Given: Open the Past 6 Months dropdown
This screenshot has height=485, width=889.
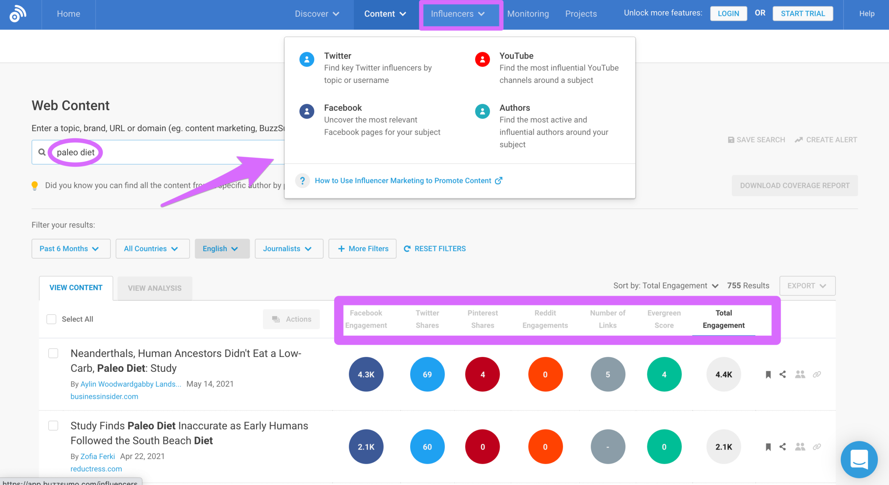Looking at the screenshot, I should coord(71,249).
